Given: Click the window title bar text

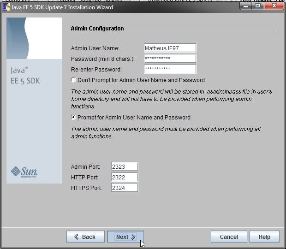Looking at the screenshot, I should point(62,7).
